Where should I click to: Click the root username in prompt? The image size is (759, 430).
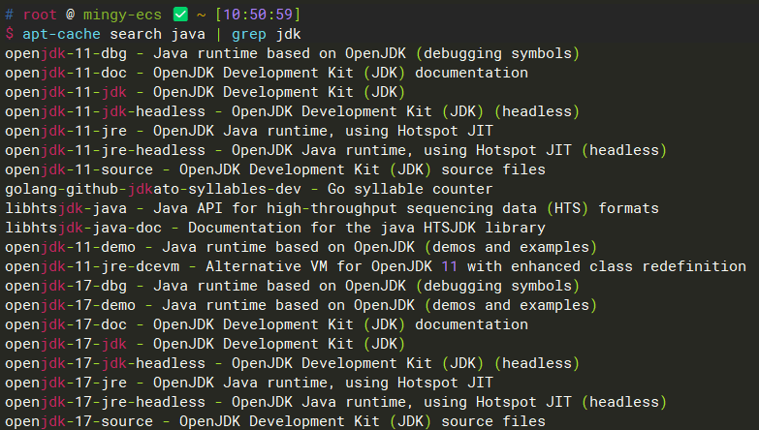click(x=40, y=15)
